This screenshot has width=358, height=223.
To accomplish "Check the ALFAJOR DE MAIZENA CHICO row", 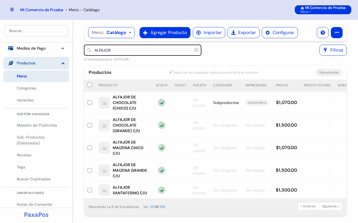I will pos(90,148).
